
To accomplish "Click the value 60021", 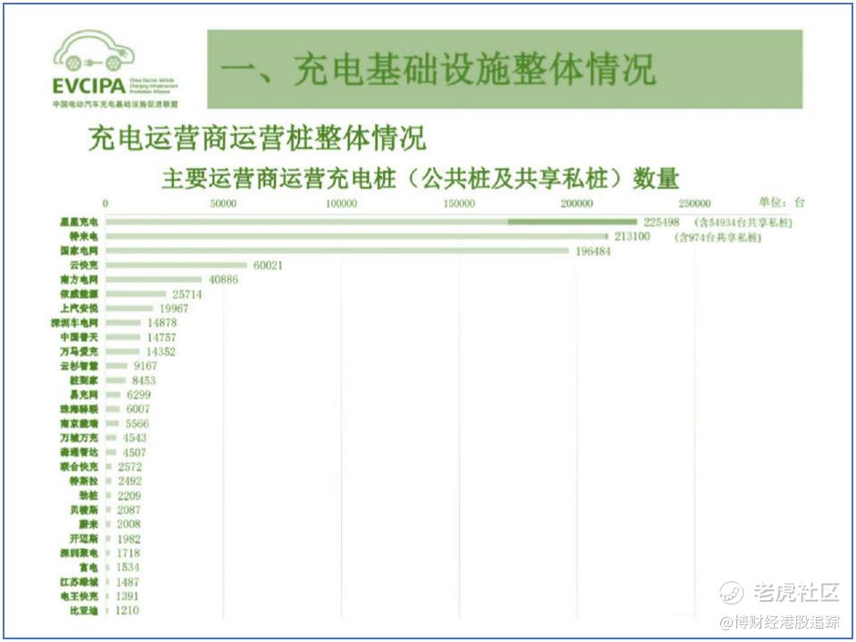I will pos(268,265).
